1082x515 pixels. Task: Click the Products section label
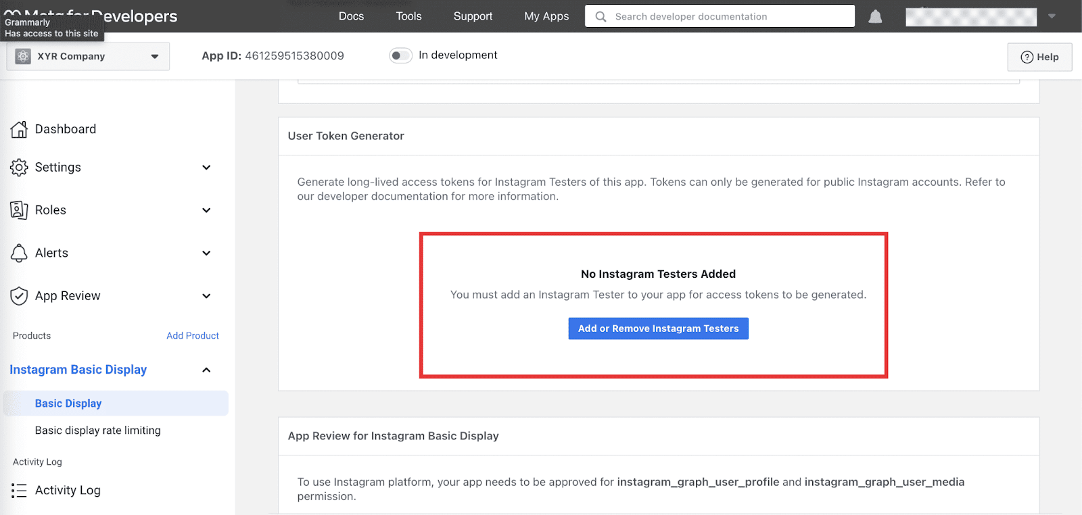(32, 336)
